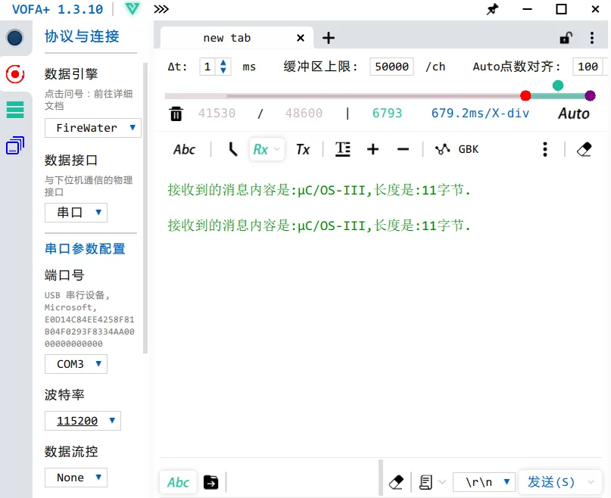
Task: Click the VOFA+ logo icon in title bar
Action: click(131, 10)
